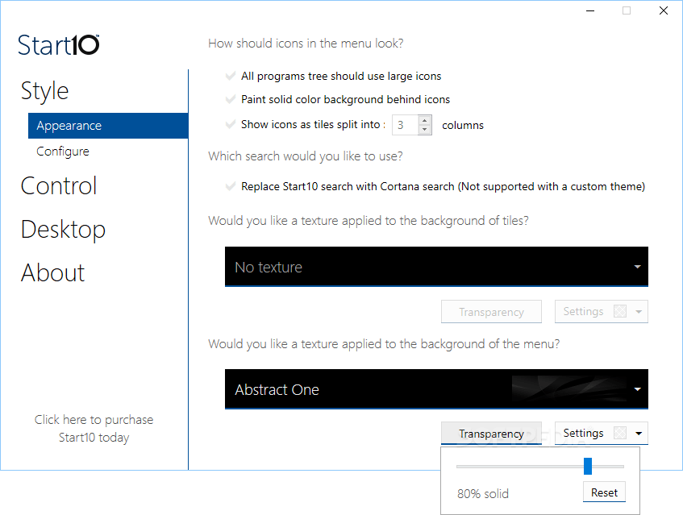
Task: Open the Configure page
Action: (x=63, y=151)
